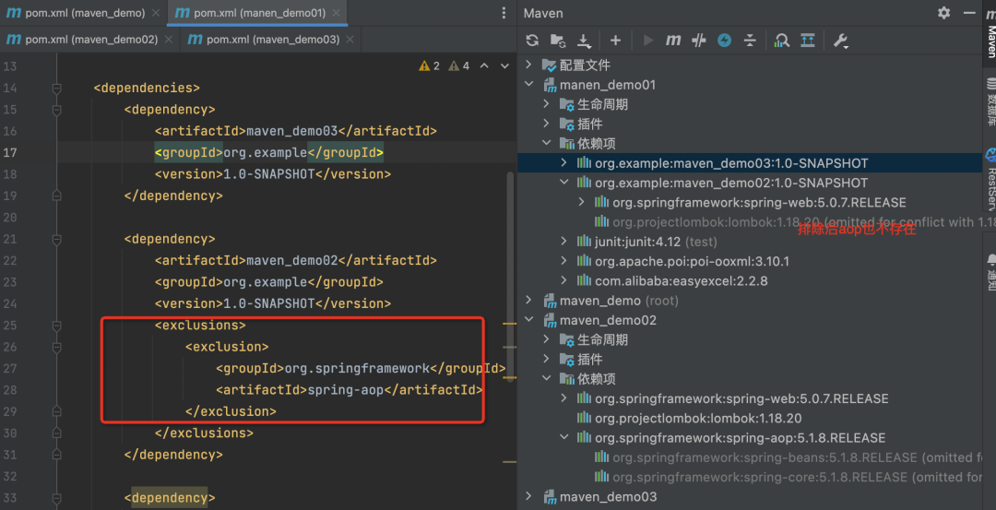Screen dimensions: 996x510
Task: Fold the dependency block at line 21
Action: click(x=57, y=239)
